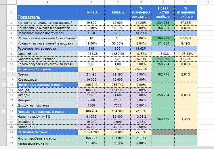Select the -108,84% profit change cell

pyautogui.click(x=186, y=54)
